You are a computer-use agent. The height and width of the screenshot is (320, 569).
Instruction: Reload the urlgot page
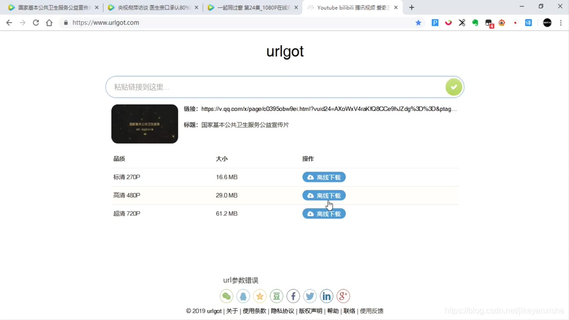coord(36,22)
